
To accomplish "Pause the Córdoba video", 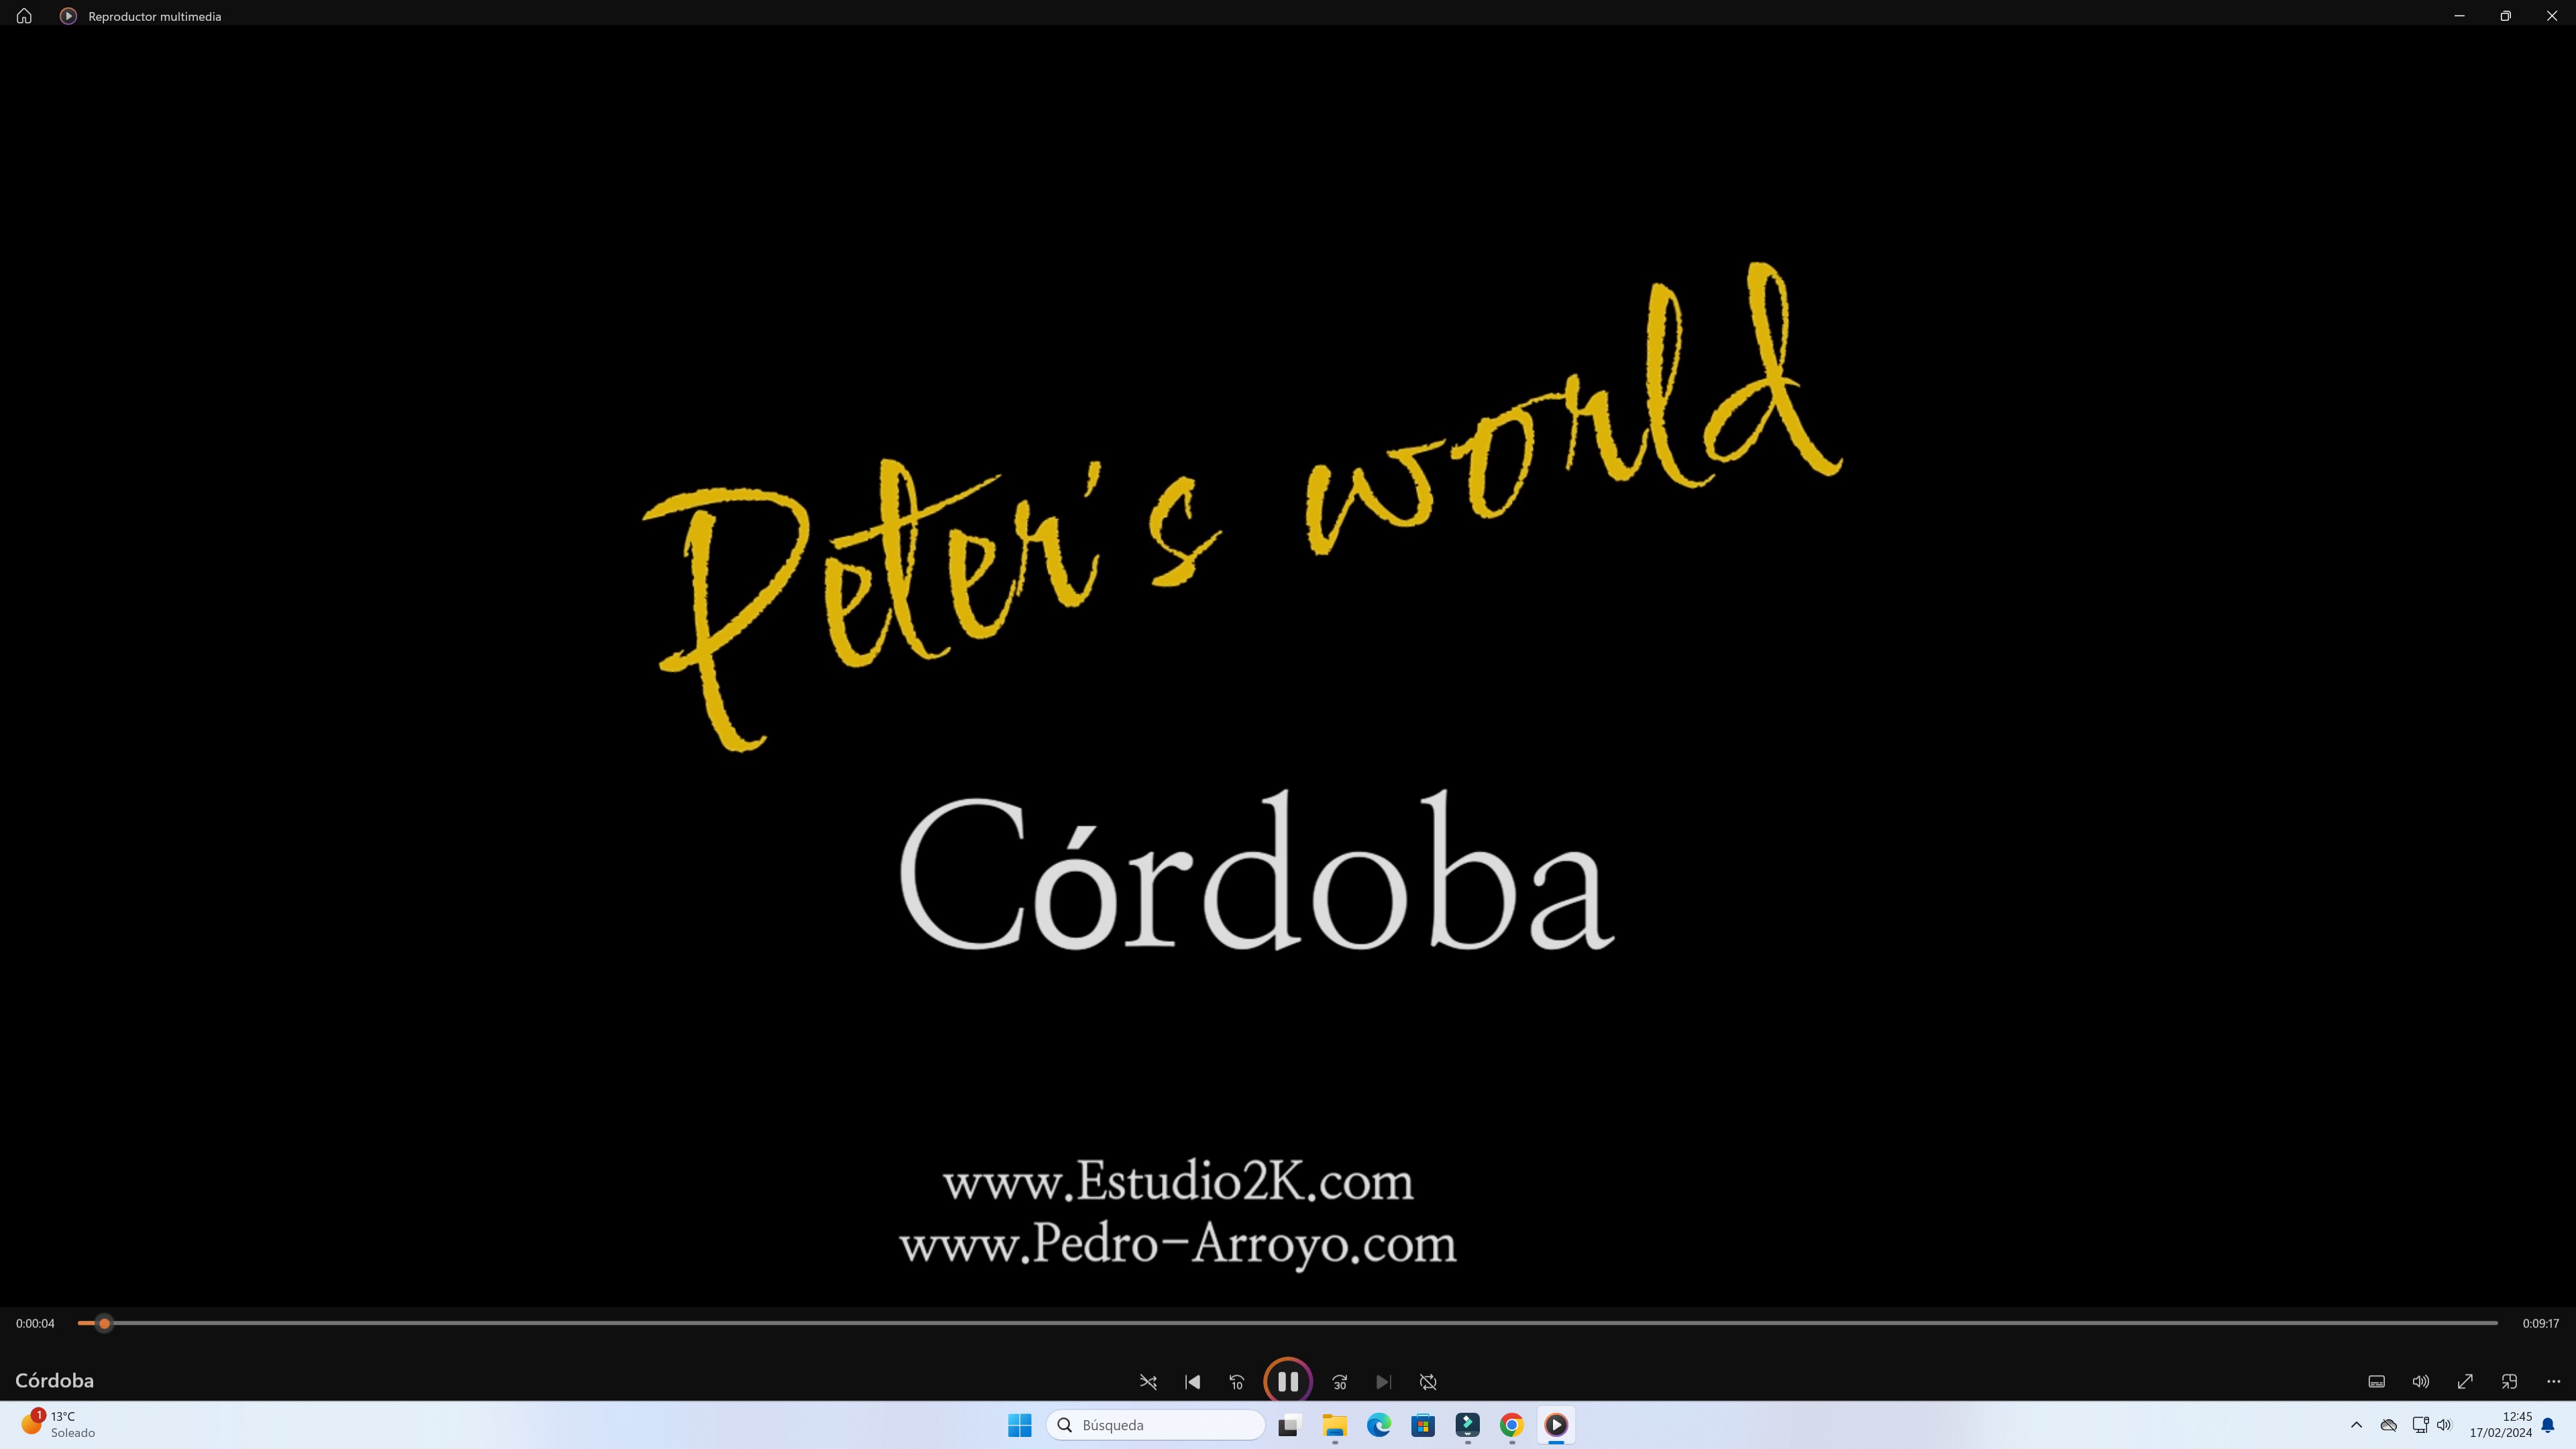I will point(1287,1381).
